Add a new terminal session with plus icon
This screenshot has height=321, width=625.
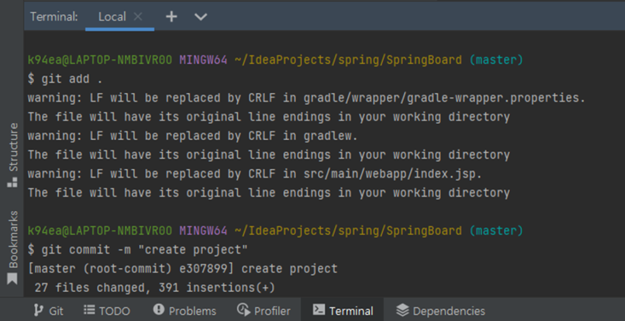pos(172,16)
